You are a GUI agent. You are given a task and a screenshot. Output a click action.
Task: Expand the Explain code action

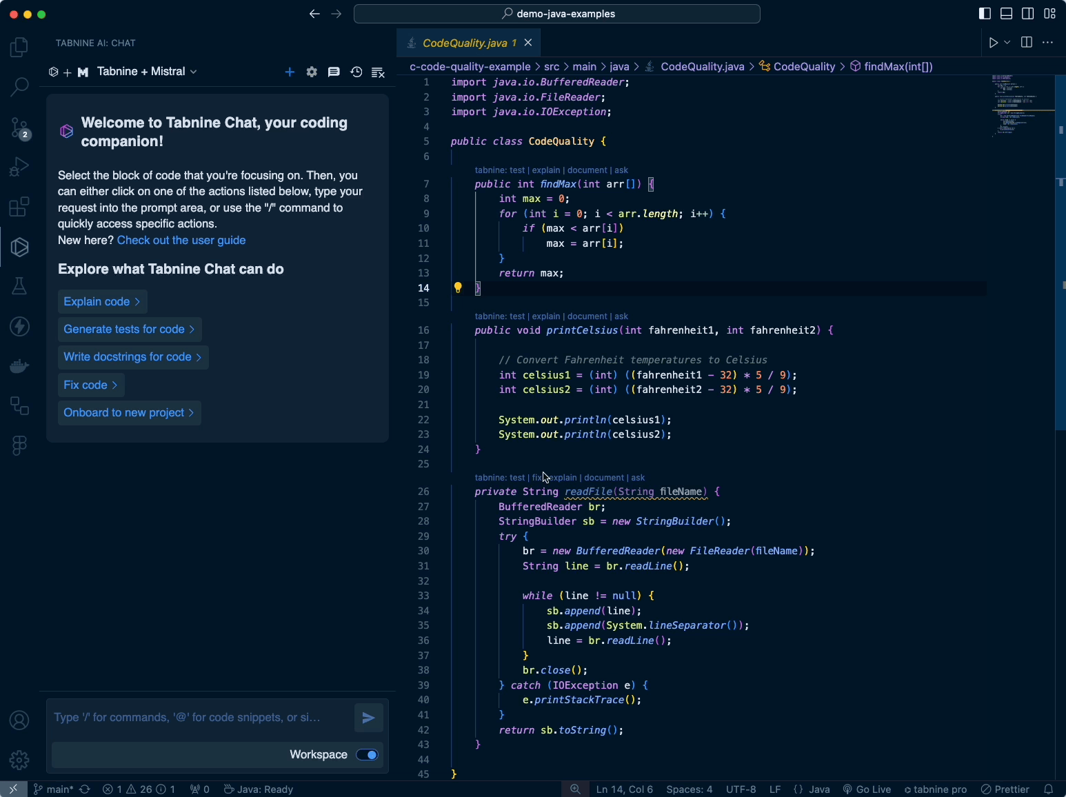tap(102, 302)
